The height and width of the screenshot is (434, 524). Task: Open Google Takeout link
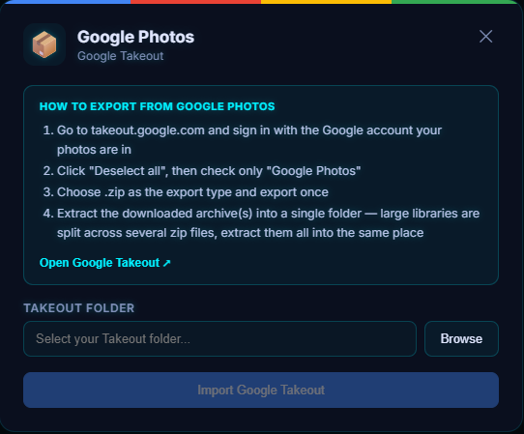[105, 263]
